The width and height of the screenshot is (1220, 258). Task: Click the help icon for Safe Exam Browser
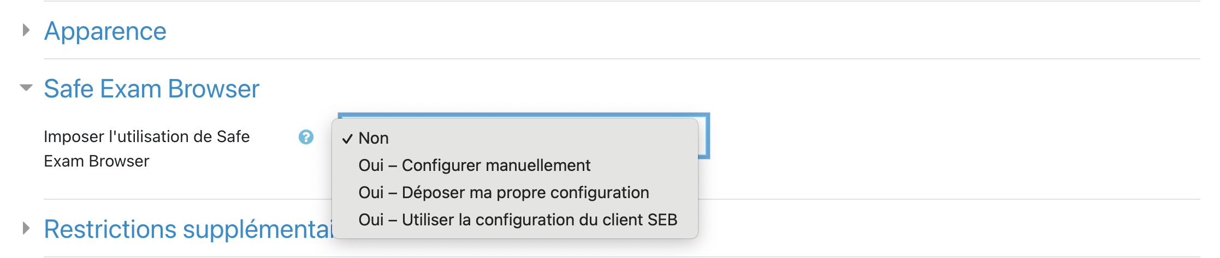point(306,137)
